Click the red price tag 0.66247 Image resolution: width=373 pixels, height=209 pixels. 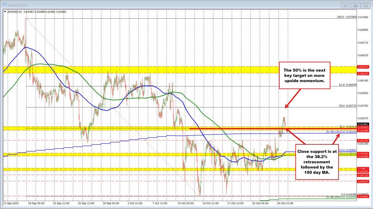(363, 74)
